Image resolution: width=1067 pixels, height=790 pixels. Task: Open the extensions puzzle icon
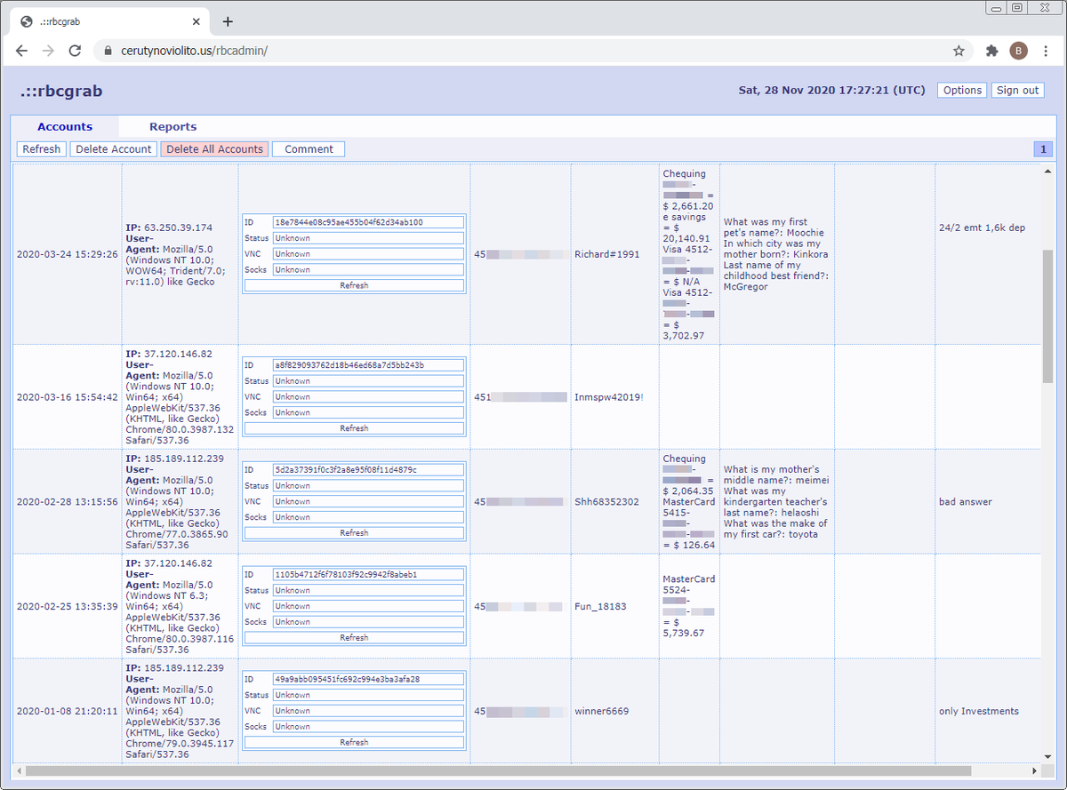click(992, 51)
